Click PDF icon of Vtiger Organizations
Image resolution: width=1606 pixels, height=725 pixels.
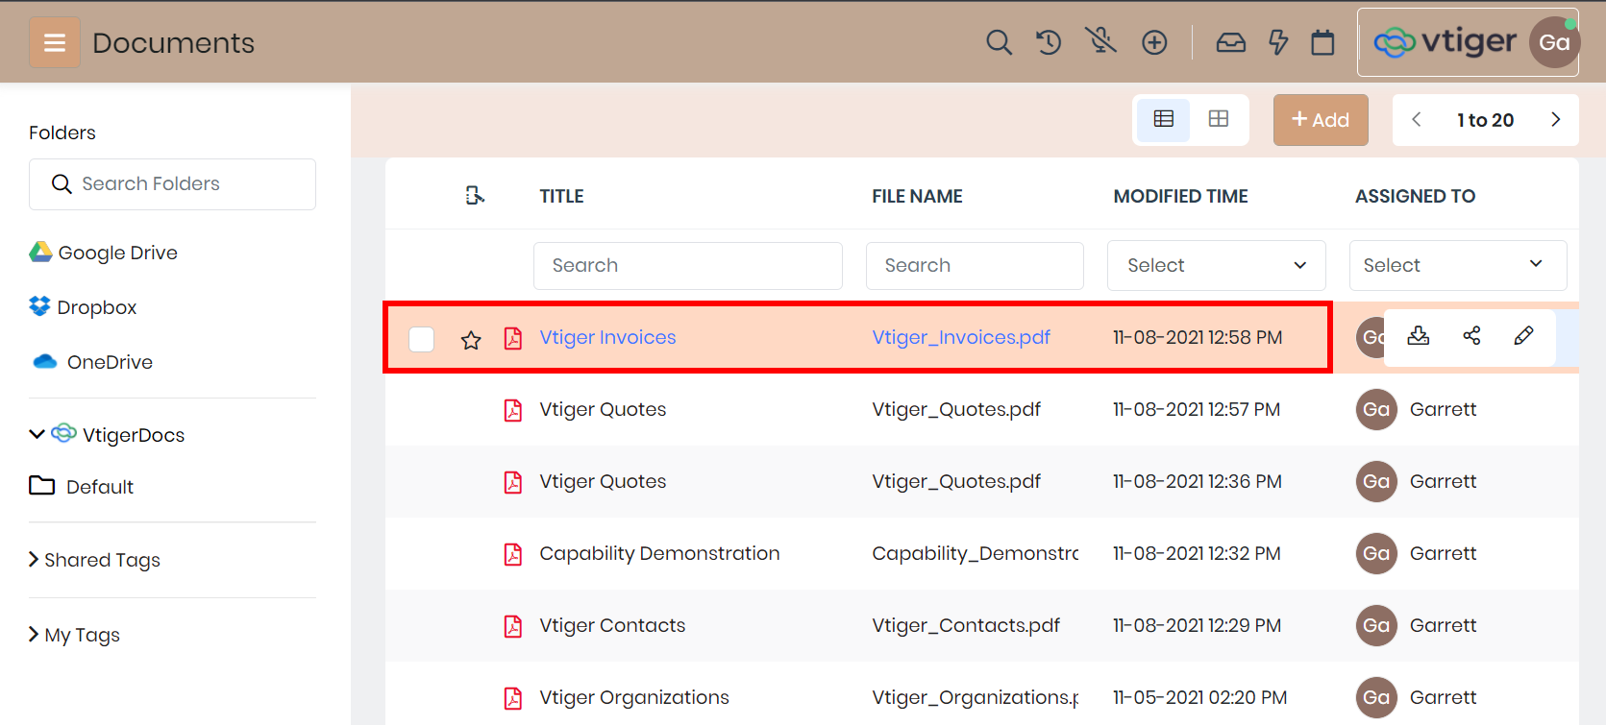(x=513, y=698)
